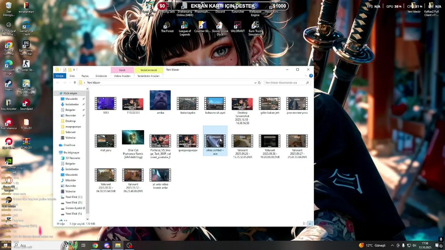Open address bar history dropdown
The width and height of the screenshot is (445, 250).
point(255,83)
